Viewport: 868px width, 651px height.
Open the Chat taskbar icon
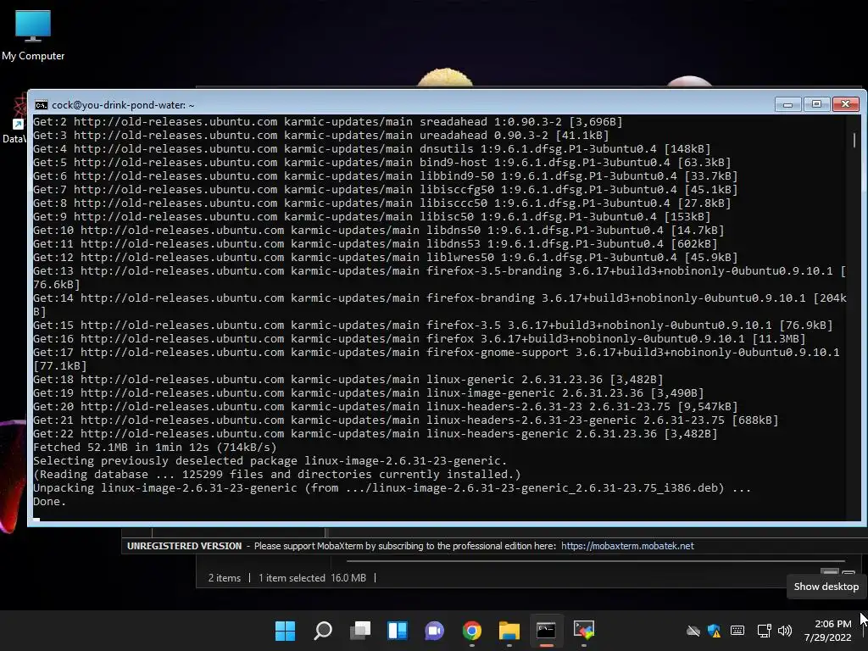[435, 631]
